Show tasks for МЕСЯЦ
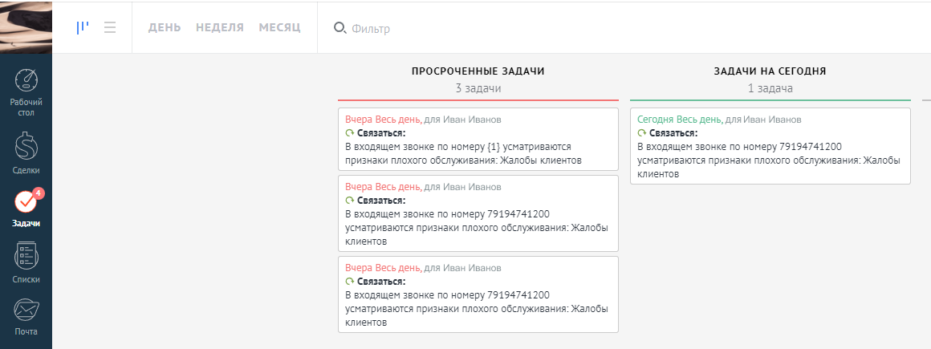The height and width of the screenshot is (349, 931). click(x=279, y=27)
